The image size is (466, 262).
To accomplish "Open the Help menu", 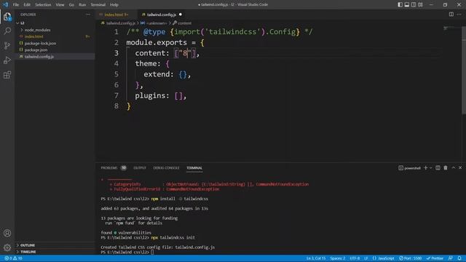I will click(x=114, y=4).
